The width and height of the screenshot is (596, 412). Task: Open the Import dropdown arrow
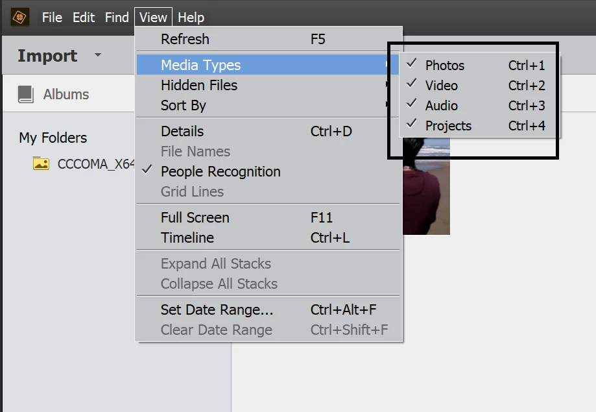(98, 55)
